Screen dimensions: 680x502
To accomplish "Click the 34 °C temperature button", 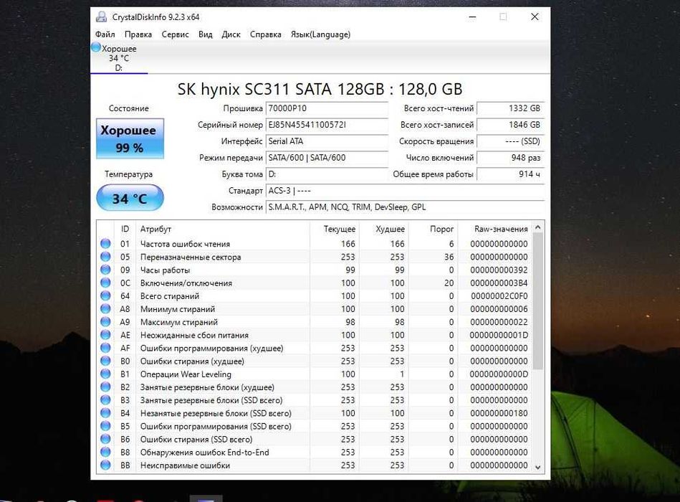I will [130, 198].
